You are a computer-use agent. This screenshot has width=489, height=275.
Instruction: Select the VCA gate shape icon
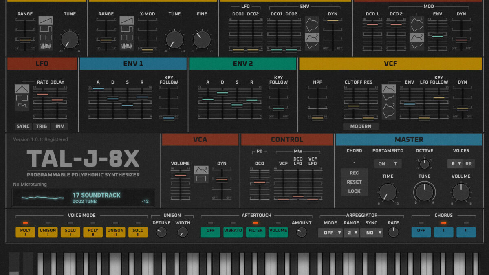pyautogui.click(x=200, y=179)
